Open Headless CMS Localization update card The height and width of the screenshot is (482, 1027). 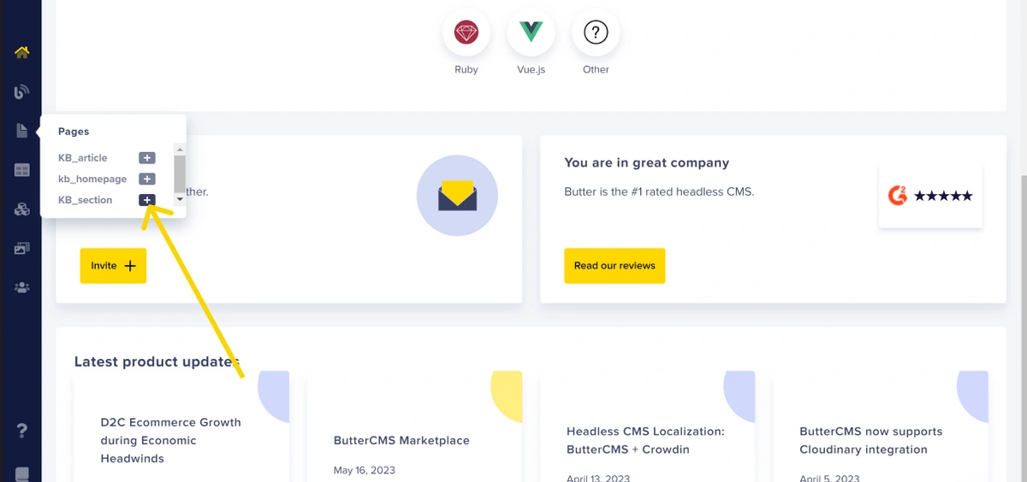pos(648,426)
